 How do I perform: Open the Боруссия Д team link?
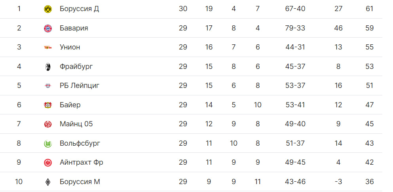click(80, 9)
